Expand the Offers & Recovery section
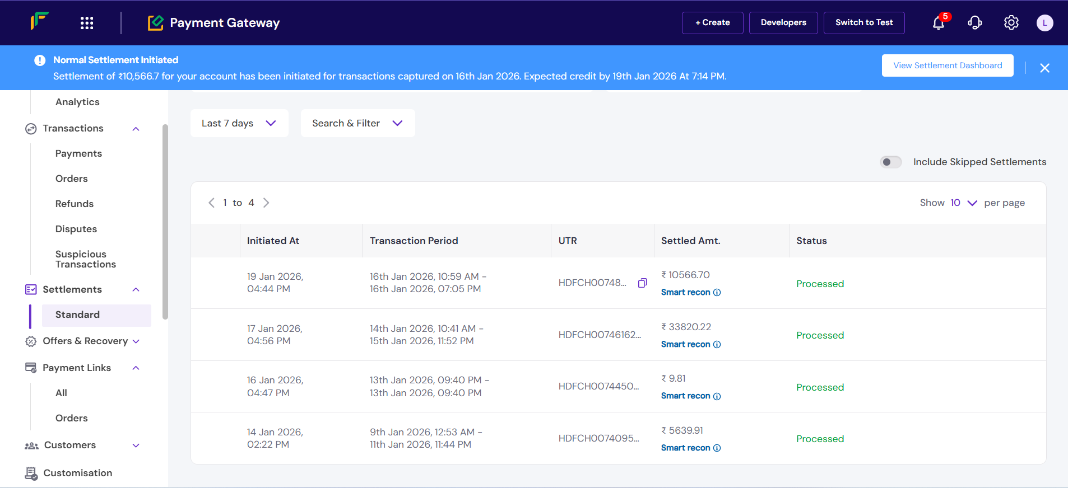Viewport: 1068px width, 488px height. 136,341
